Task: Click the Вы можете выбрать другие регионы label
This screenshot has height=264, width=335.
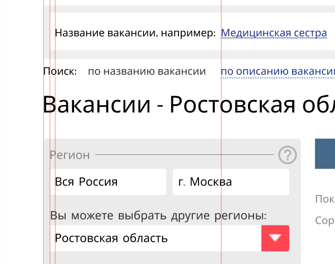Action: point(158,216)
